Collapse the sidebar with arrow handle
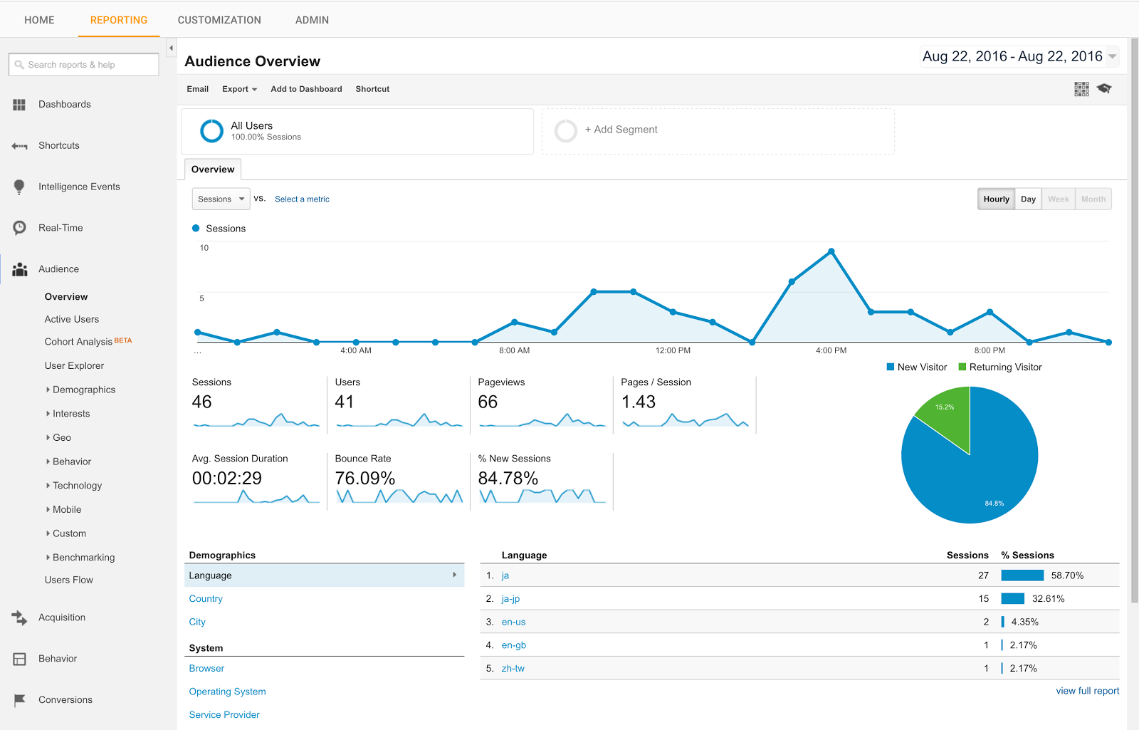 (171, 48)
